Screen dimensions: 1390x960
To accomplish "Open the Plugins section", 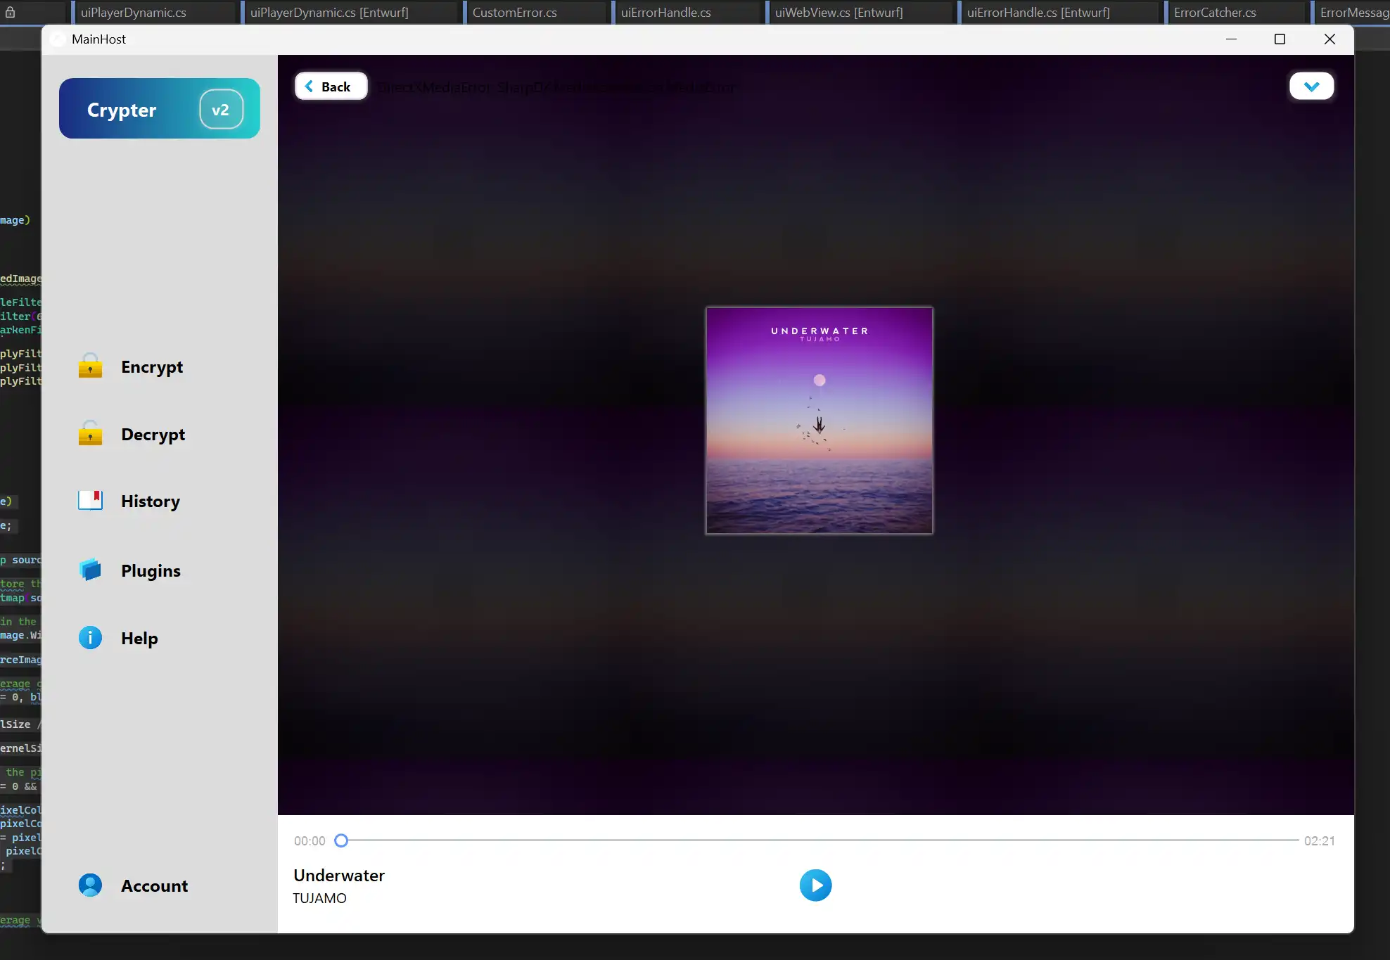I will (151, 570).
